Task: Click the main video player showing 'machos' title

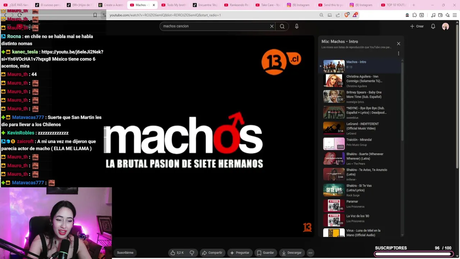Action: point(212,136)
